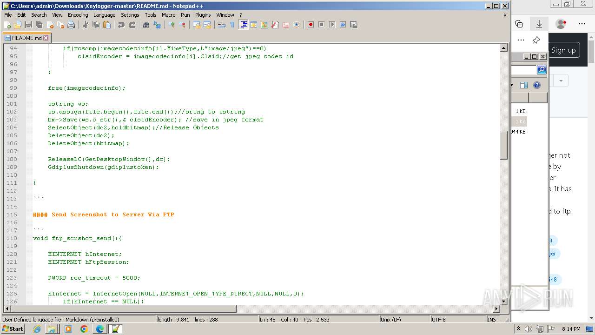Open the Plugins menu

(203, 15)
